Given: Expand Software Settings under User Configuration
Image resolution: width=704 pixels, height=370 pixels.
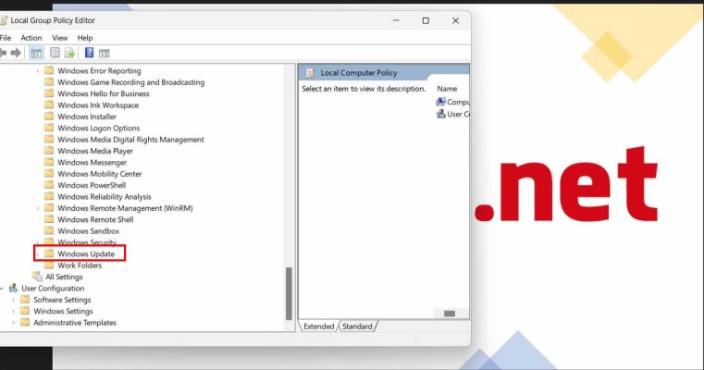Looking at the screenshot, I should click(14, 300).
